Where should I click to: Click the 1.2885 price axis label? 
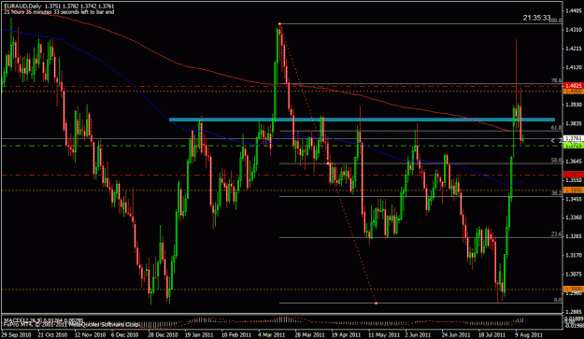click(x=574, y=312)
